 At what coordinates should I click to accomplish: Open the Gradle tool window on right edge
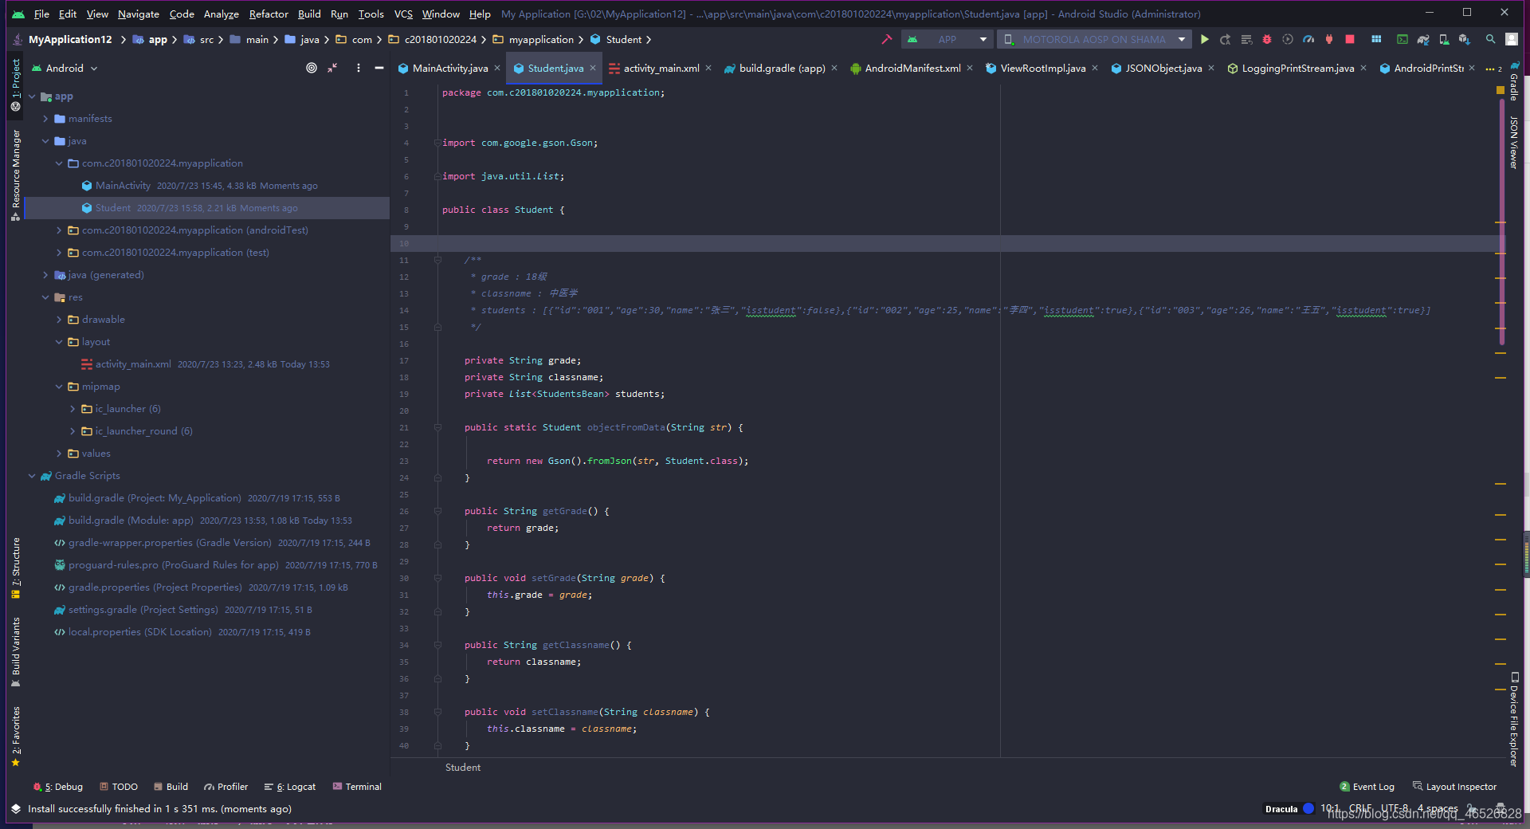(x=1514, y=81)
